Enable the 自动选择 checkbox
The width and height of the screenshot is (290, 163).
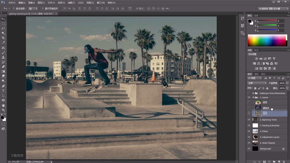pos(13,8)
